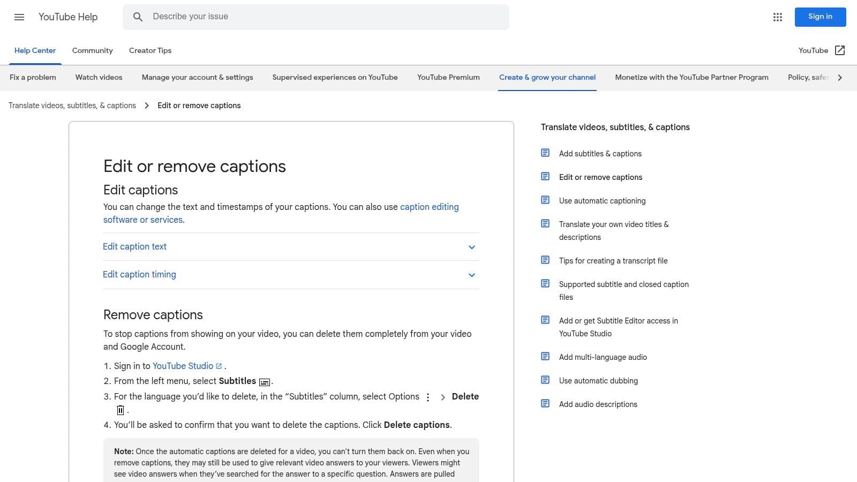Click the search magnifier icon
Image resolution: width=857 pixels, height=482 pixels.
[138, 17]
